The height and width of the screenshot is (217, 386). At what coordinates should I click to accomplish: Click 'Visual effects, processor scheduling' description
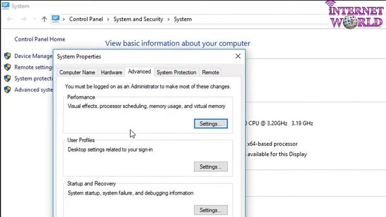147,106
